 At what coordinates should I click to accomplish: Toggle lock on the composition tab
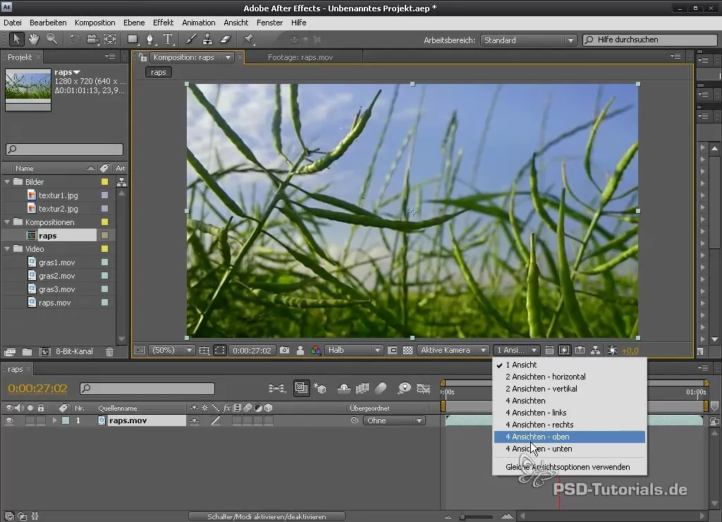click(142, 57)
